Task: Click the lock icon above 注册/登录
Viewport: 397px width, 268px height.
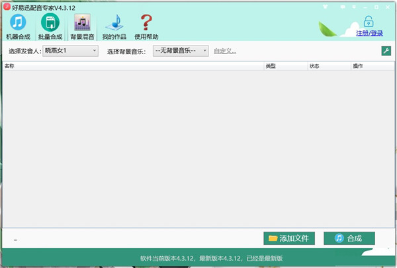Action: [x=369, y=20]
